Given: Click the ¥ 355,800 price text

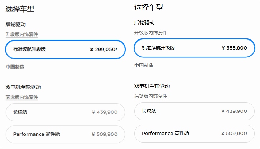Looking at the screenshot, I should (x=234, y=48).
